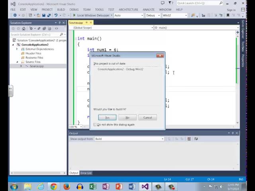Screen dimensions: 255x191
Task: Click Save All icon in toolbar
Action: [49, 15]
